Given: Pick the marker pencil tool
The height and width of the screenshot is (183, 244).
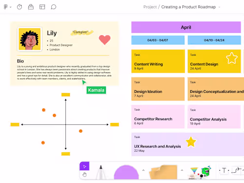Looking at the screenshot, I should point(101,172).
